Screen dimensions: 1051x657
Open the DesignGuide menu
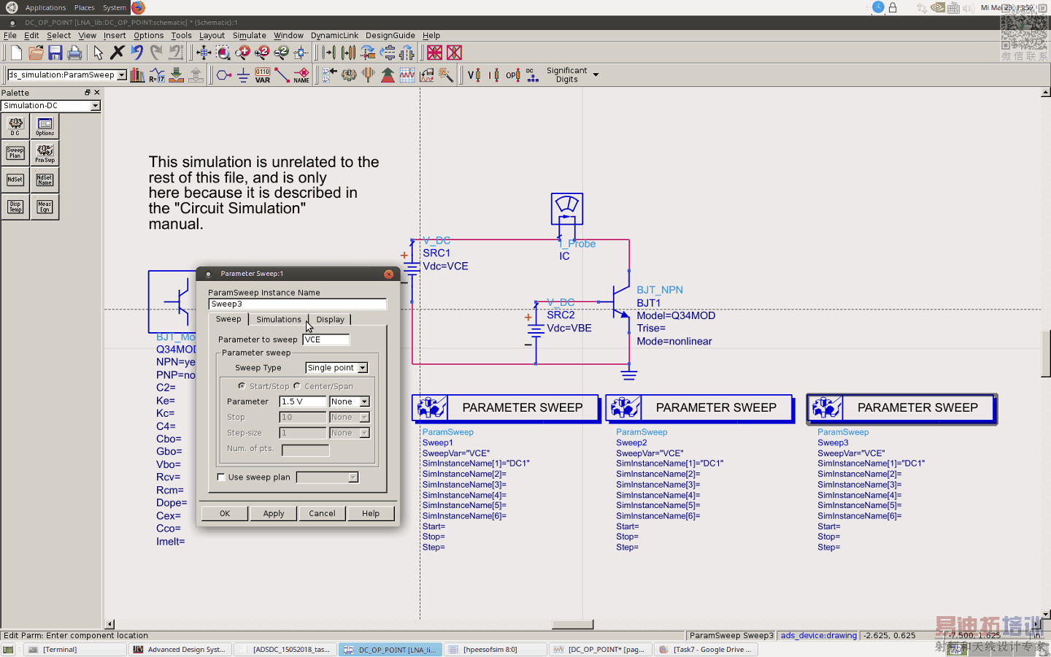[x=390, y=35]
